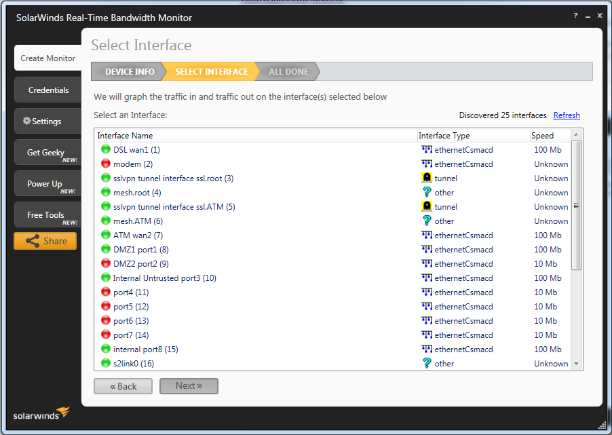The image size is (612, 435).
Task: Click status icon for Internal Untrusted port3 (10)
Action: [106, 278]
